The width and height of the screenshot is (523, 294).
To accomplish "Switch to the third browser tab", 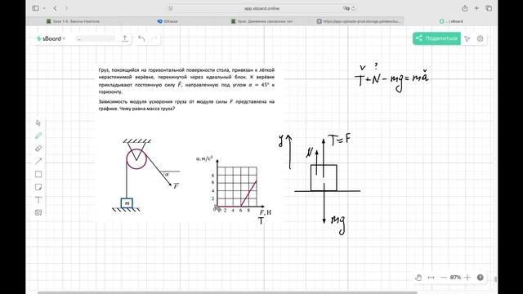I will tap(261, 21).
